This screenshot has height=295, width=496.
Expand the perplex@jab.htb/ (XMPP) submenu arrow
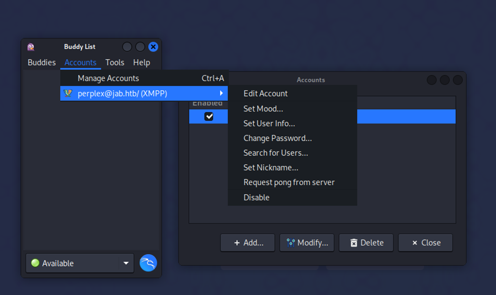(221, 93)
